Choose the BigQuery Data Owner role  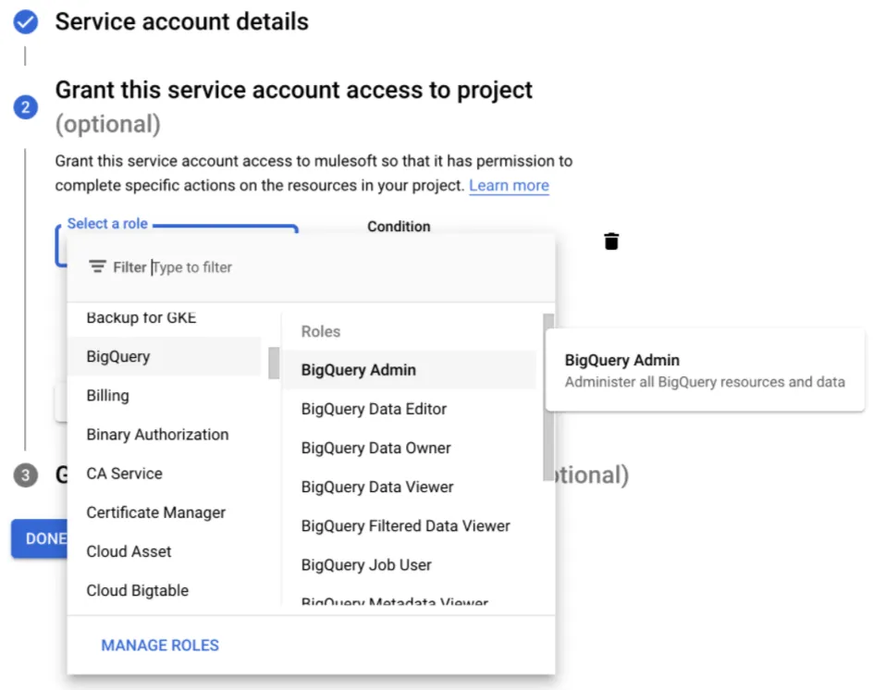409,448
